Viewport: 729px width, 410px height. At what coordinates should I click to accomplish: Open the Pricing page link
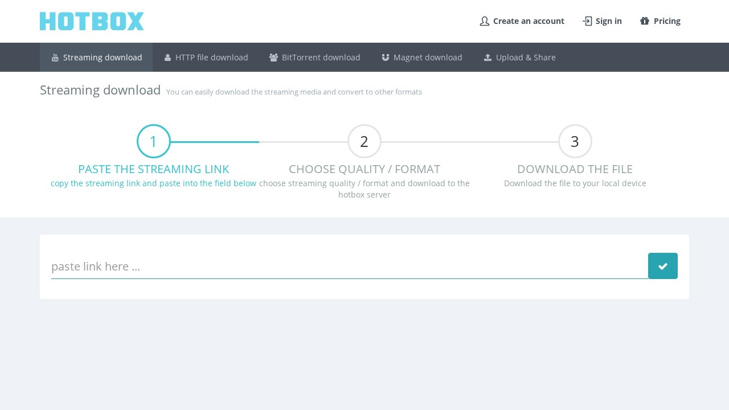667,21
